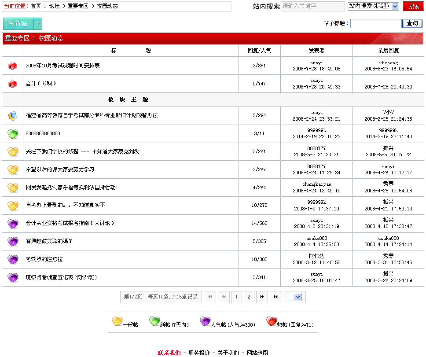Image resolution: width=426 pixels, height=357 pixels.
Task: Click the 查询 button beside 帖子标题
Action: tap(412, 23)
